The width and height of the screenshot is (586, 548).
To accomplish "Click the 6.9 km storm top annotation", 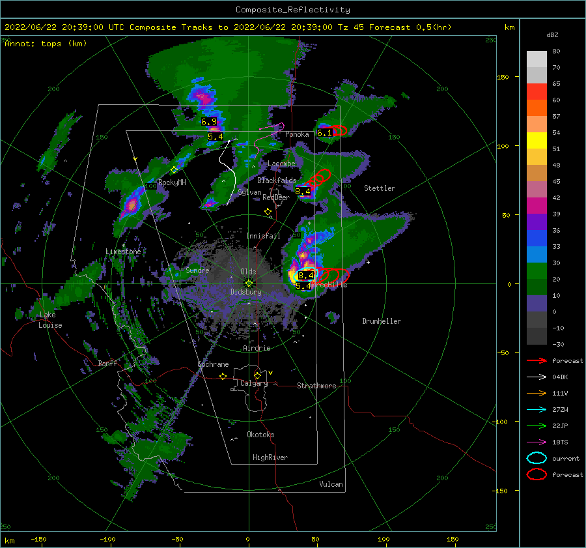I will [209, 122].
